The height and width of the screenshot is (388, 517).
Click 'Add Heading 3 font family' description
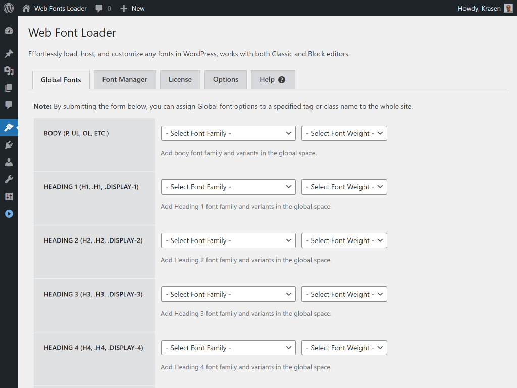246,313
